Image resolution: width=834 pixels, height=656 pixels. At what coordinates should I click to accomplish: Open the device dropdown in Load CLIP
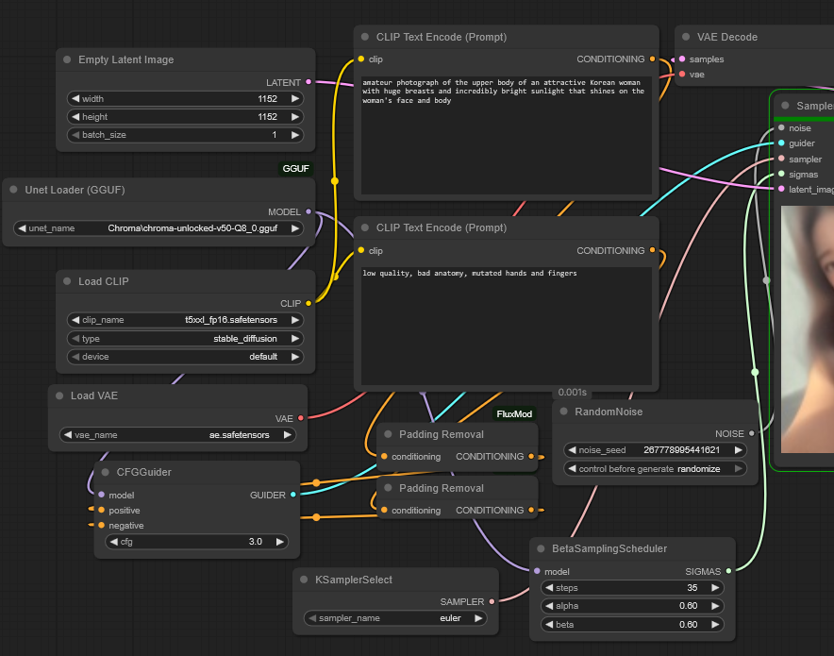(185, 357)
